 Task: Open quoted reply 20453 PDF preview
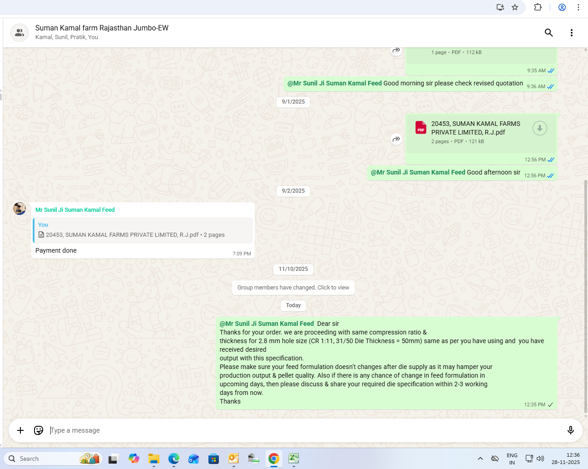coord(143,230)
